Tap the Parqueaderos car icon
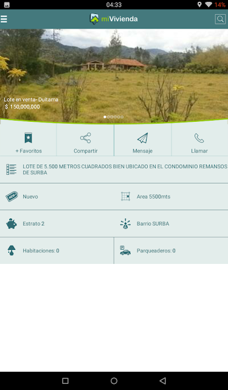The width and height of the screenshot is (228, 390). (x=125, y=250)
